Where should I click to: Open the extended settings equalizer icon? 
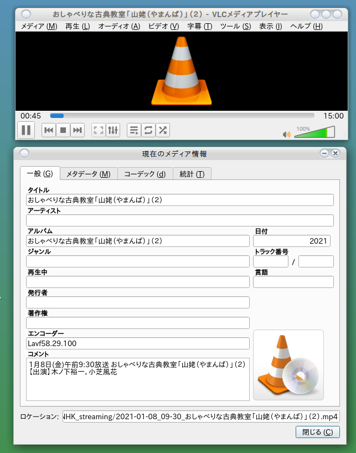(113, 130)
